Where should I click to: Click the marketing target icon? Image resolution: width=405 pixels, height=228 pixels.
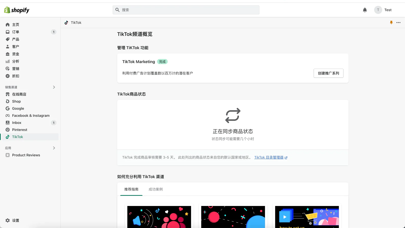8,69
